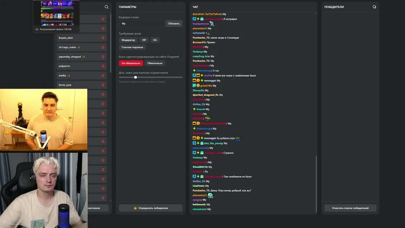Image resolution: width=405 pixels, height=228 pixels.
Task: Remove ch1cago_ruslan using the trash icon
Action: [x=103, y=47]
